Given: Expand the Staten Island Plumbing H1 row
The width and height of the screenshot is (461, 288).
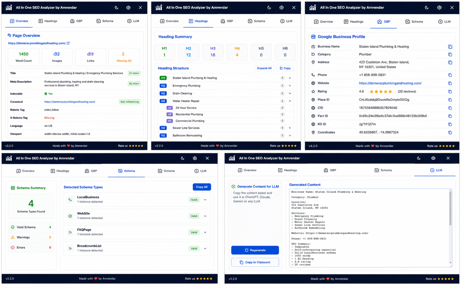Looking at the screenshot, I should [290, 78].
